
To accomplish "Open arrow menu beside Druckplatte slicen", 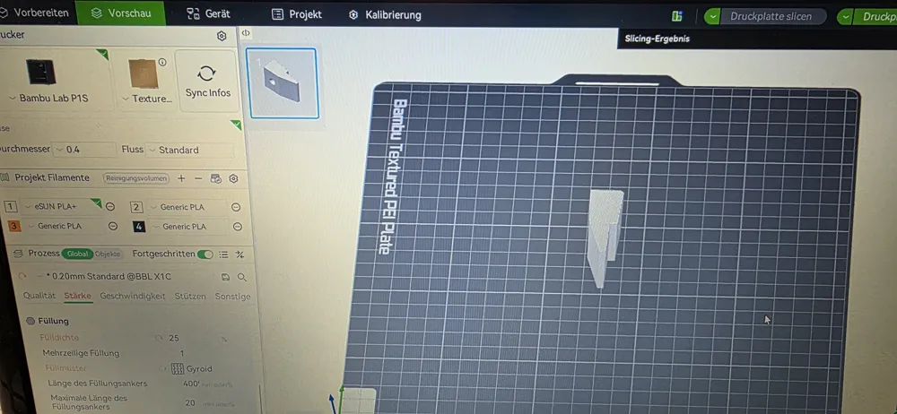I will click(x=712, y=17).
